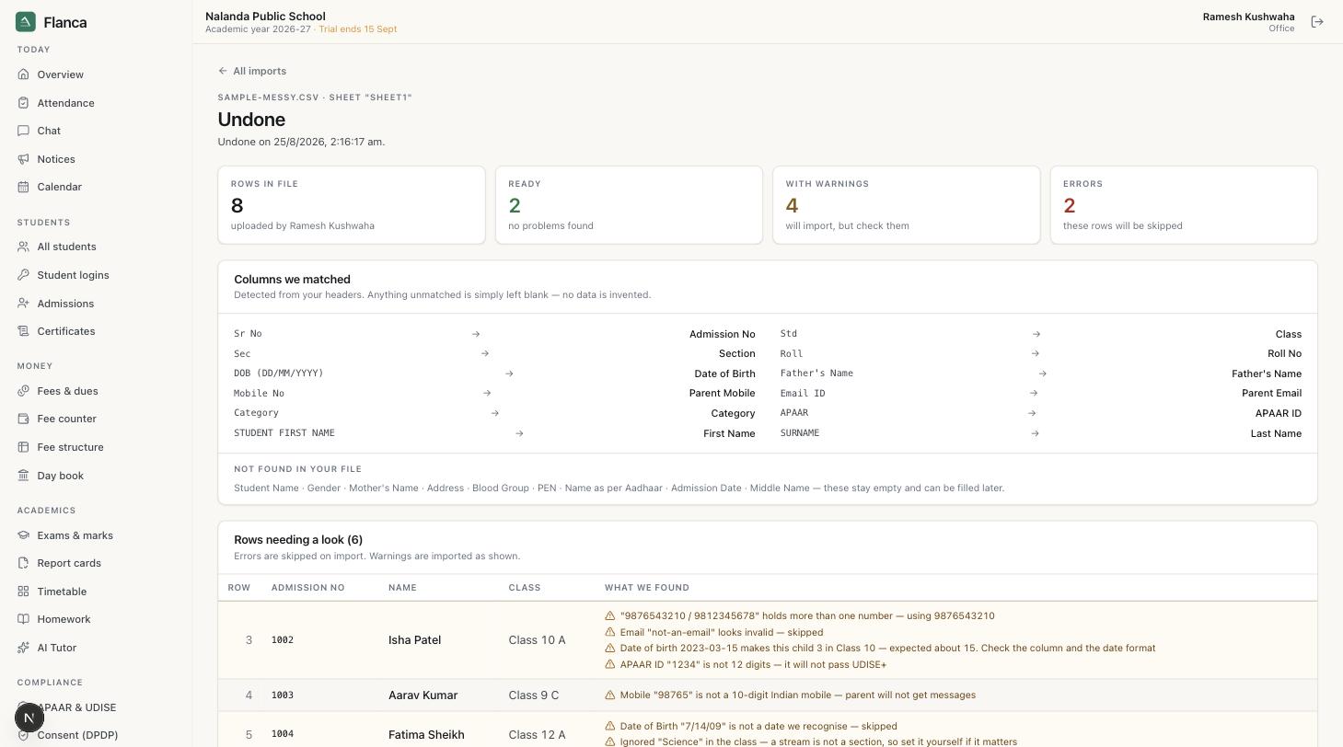Click the WHAT WE FOUND column header
Image resolution: width=1343 pixels, height=747 pixels.
coord(646,588)
